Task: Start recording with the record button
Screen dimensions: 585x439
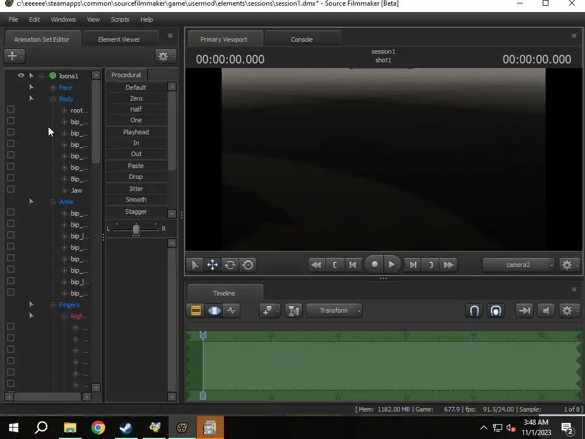Action: 374,265
